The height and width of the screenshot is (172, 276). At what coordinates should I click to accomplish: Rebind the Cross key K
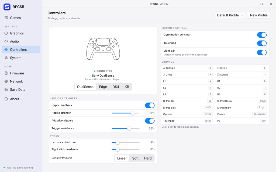click(211, 75)
